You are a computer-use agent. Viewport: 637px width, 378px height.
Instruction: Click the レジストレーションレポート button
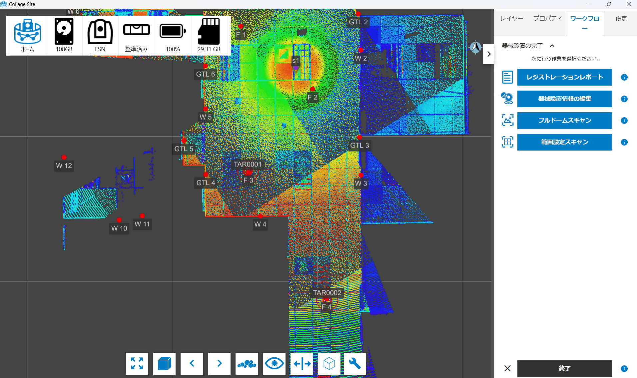point(564,77)
